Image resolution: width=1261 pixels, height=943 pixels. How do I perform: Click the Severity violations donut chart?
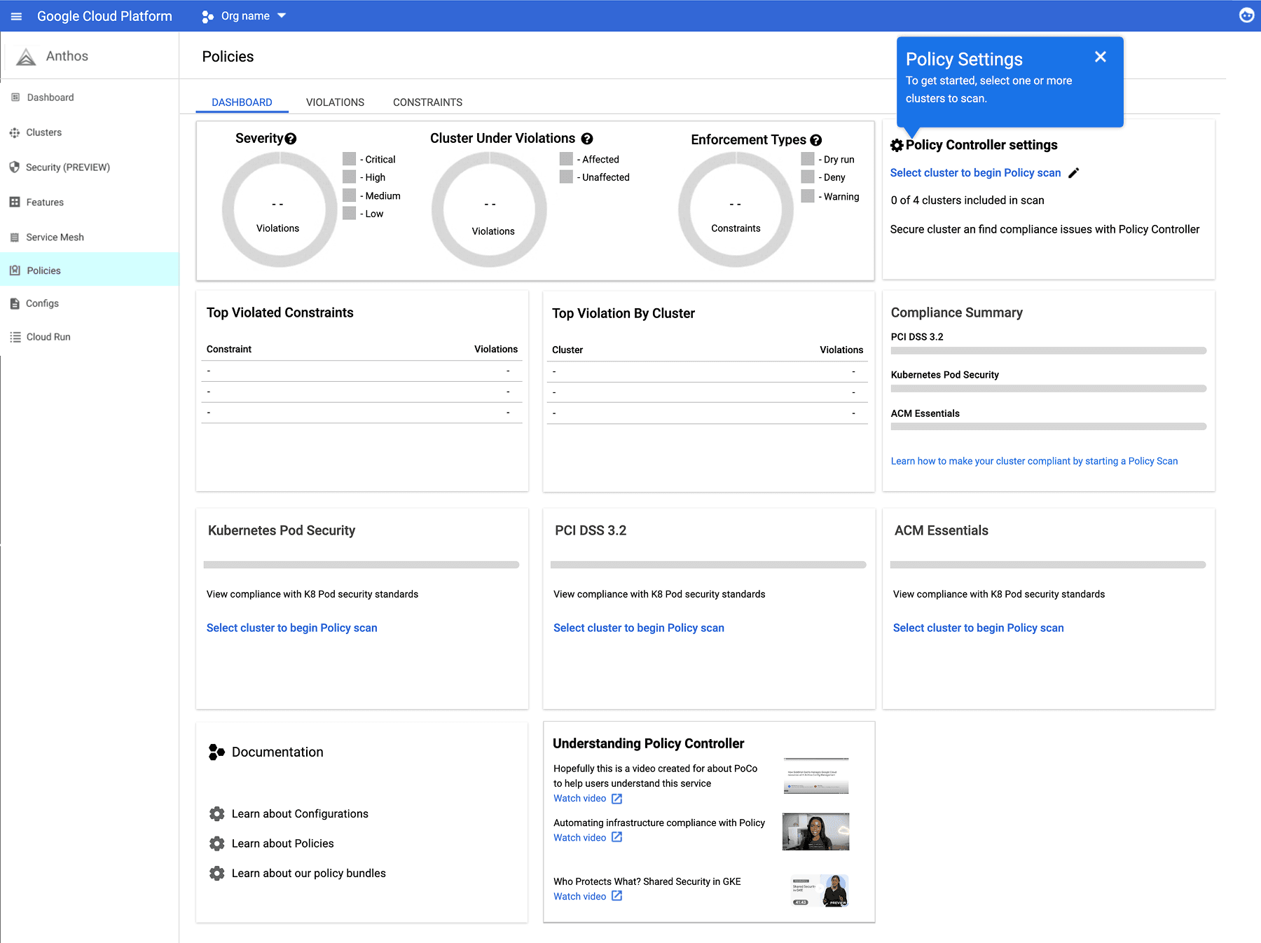(280, 209)
